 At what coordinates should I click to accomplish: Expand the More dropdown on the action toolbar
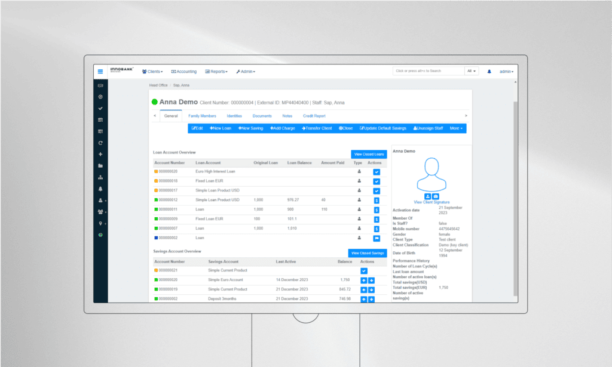pyautogui.click(x=456, y=128)
